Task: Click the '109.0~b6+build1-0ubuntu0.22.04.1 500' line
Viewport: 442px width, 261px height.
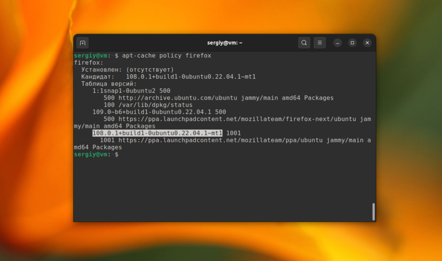Action: click(159, 112)
